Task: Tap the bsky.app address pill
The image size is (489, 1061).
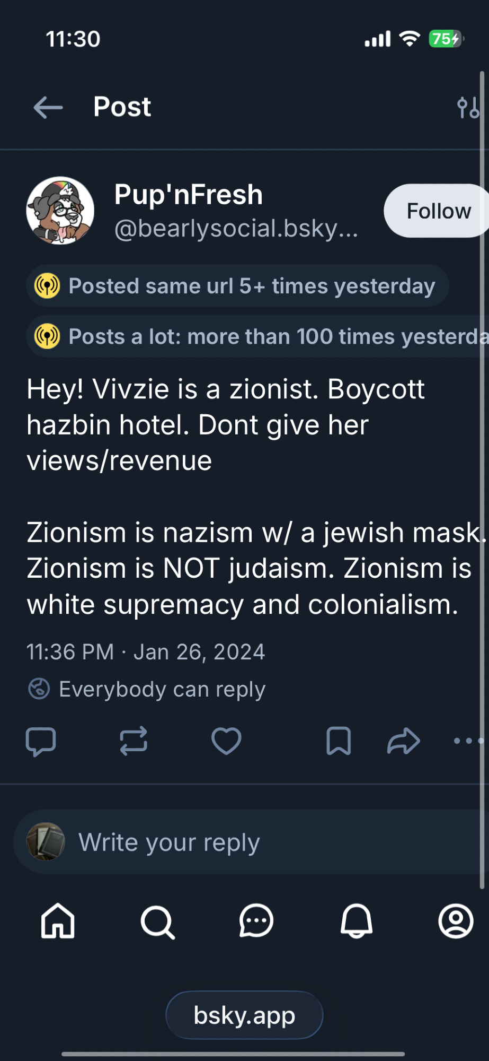Action: pos(244,1015)
